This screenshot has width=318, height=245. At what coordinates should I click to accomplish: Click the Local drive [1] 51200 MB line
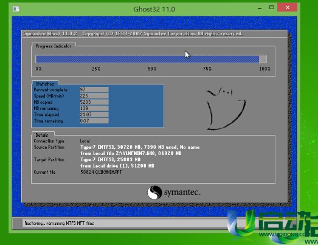click(x=117, y=166)
